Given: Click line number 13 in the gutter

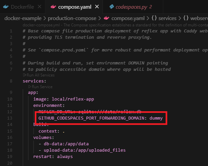Looking at the screenshot, I should click(x=11, y=118).
